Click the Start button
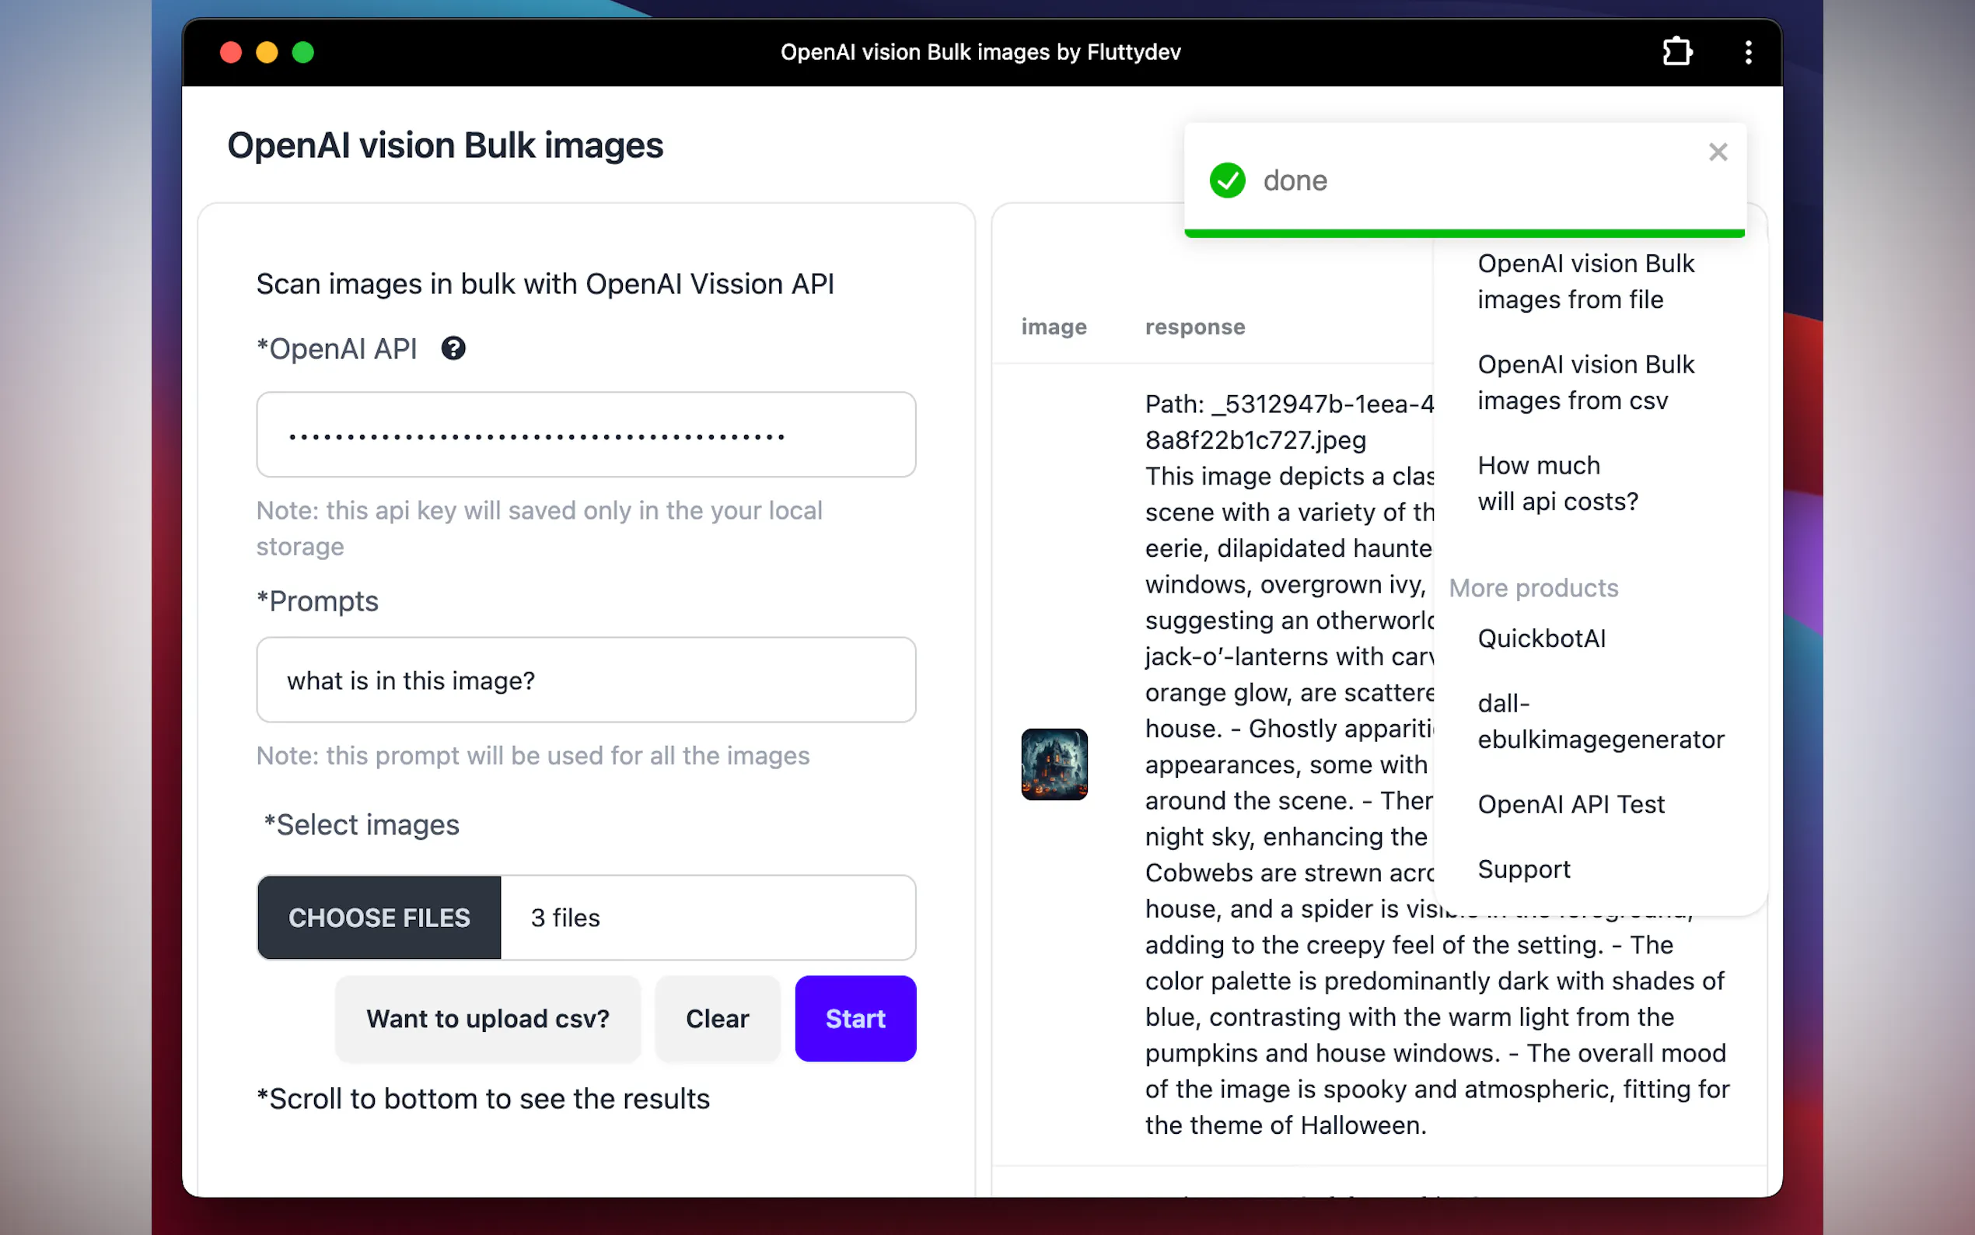Image resolution: width=1975 pixels, height=1235 pixels. coord(855,1019)
